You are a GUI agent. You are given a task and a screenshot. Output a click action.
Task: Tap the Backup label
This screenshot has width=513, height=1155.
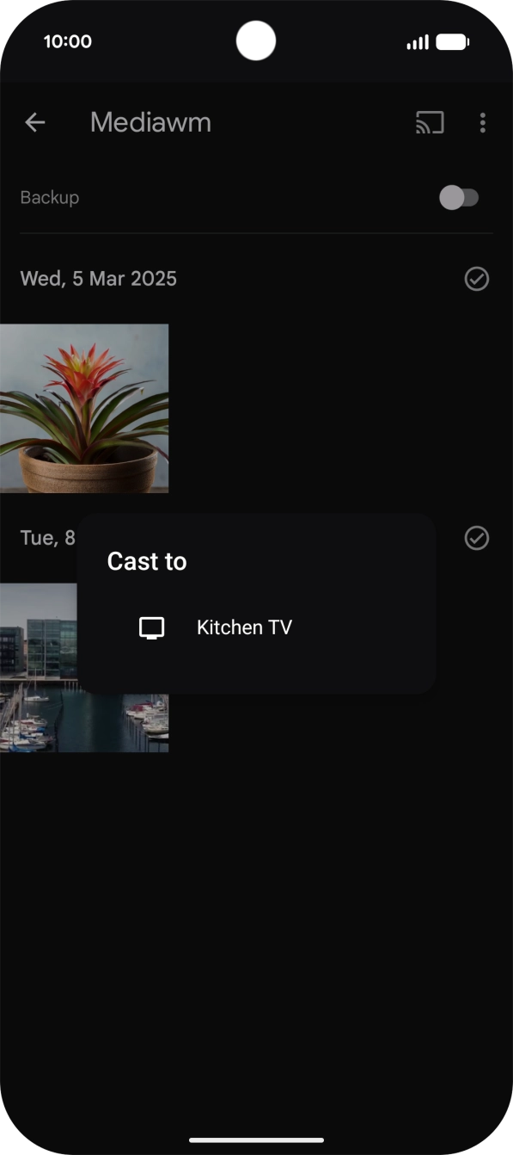click(49, 197)
